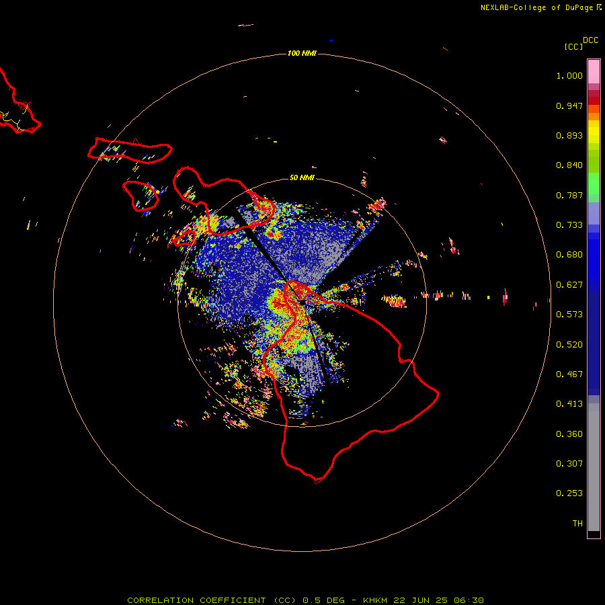Select the 0.947 legend value

click(x=569, y=106)
